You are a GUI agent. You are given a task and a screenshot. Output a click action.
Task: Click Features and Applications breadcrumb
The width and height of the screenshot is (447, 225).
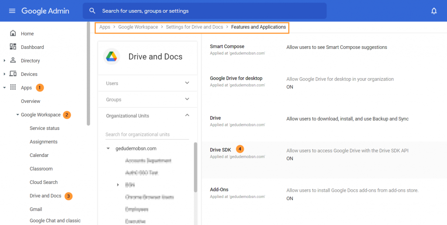click(x=258, y=27)
